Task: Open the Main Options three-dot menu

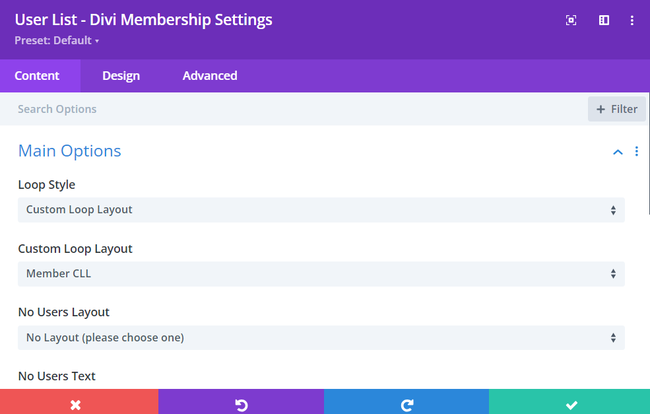Action: coord(636,151)
